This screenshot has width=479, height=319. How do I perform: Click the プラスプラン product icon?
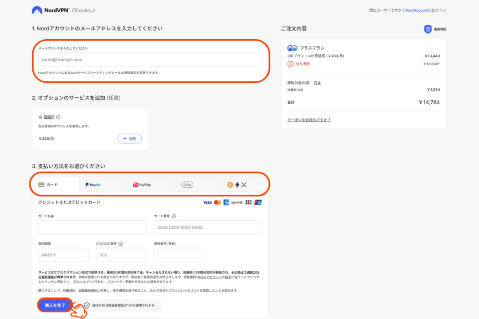[292, 48]
